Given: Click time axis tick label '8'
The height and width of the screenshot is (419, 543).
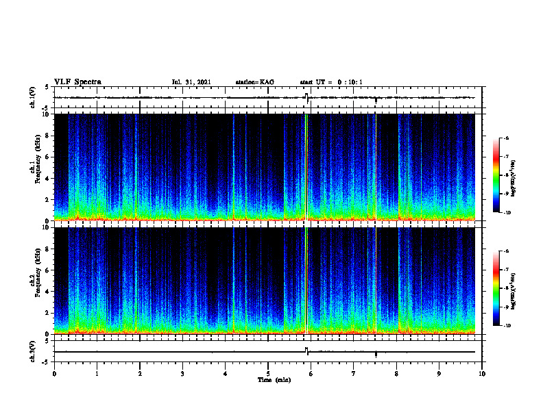Looking at the screenshot, I should pos(396,374).
